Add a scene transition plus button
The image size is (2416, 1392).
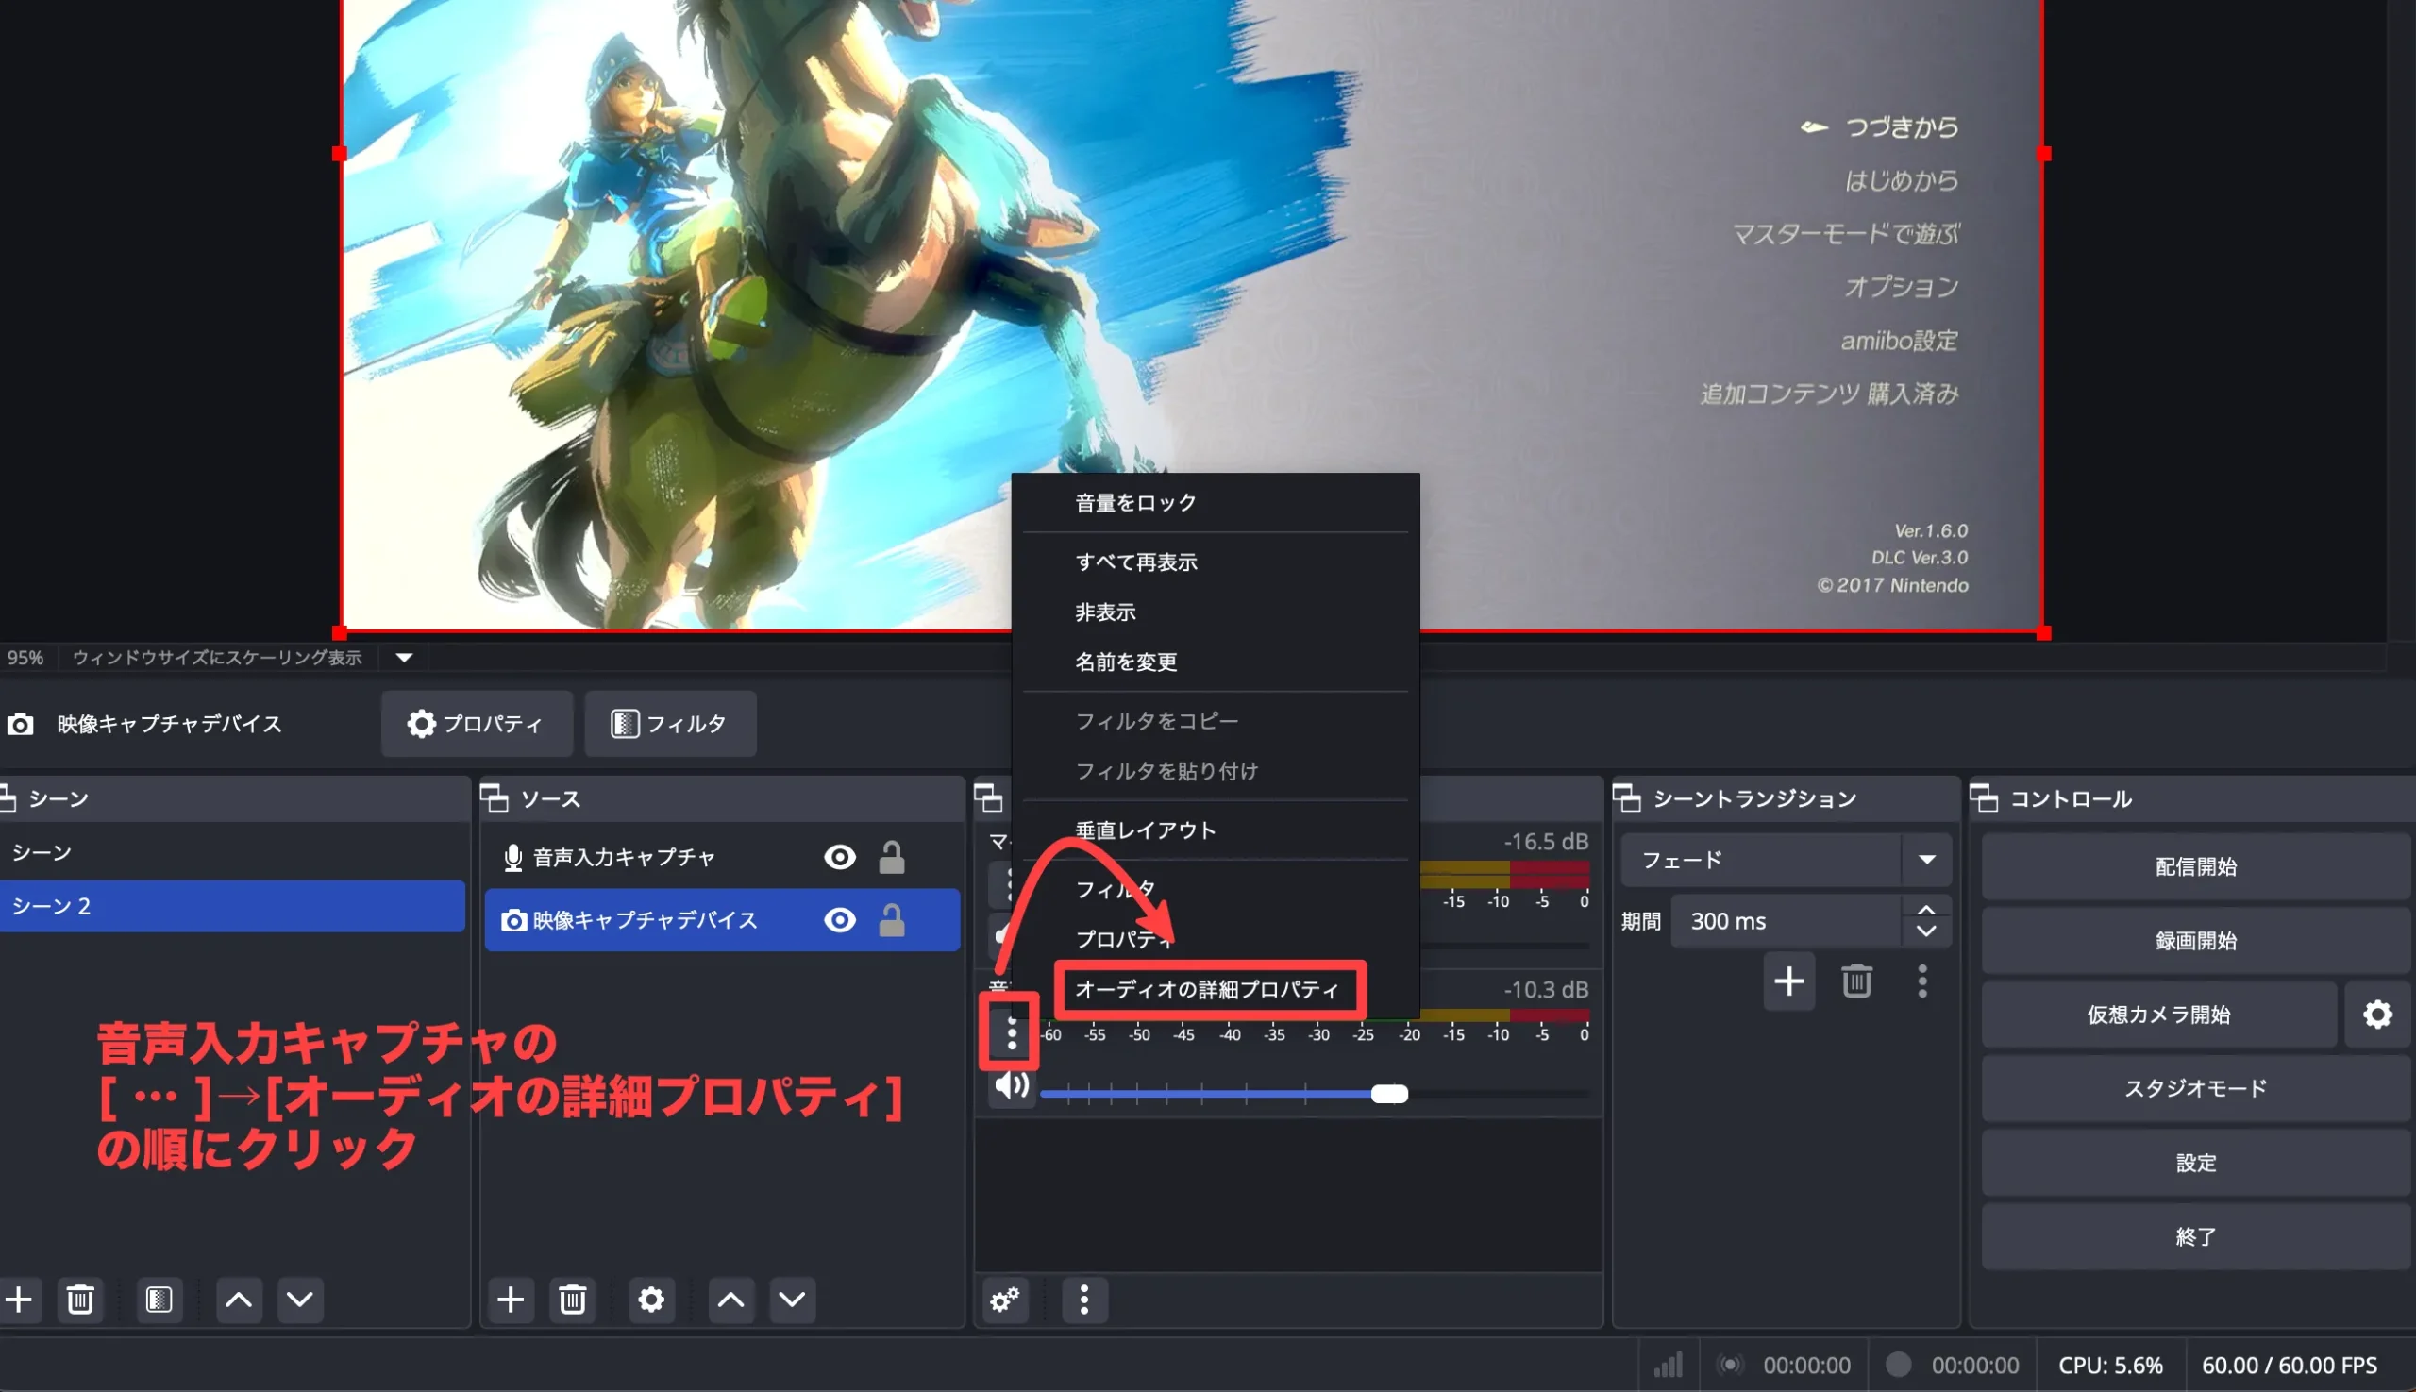coord(1788,981)
